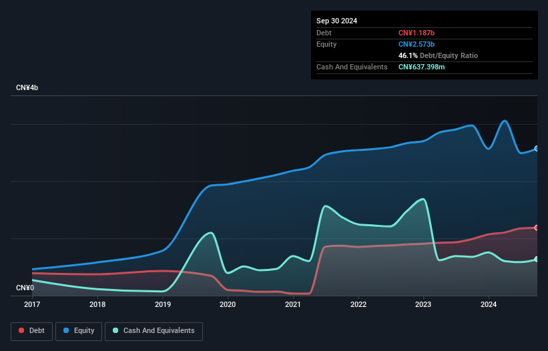Image resolution: width=548 pixels, height=351 pixels.
Task: Click the 2018 axis label
Action: tap(97, 304)
